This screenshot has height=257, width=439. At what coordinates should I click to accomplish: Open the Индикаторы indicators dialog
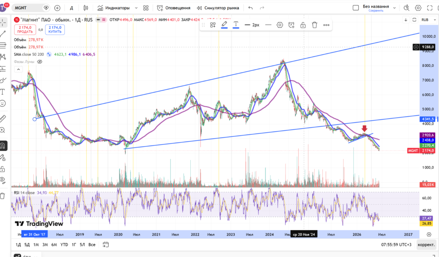pos(113,8)
